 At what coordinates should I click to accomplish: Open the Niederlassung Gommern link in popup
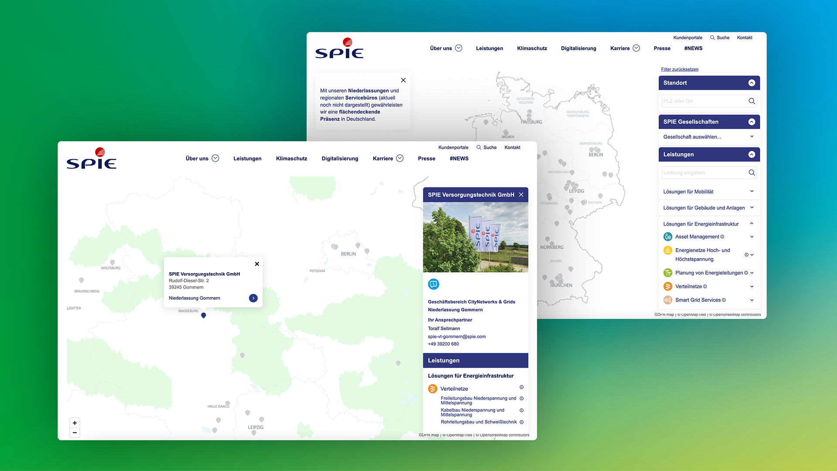pyautogui.click(x=194, y=298)
